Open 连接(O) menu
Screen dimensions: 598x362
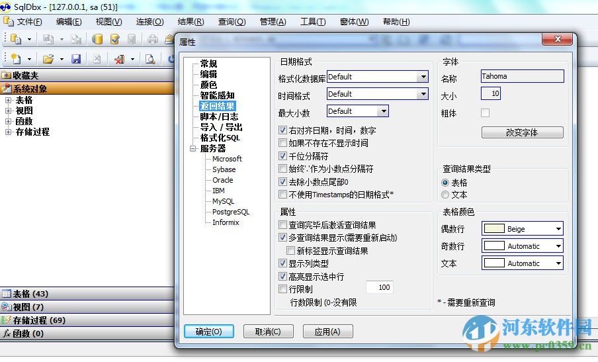point(150,22)
